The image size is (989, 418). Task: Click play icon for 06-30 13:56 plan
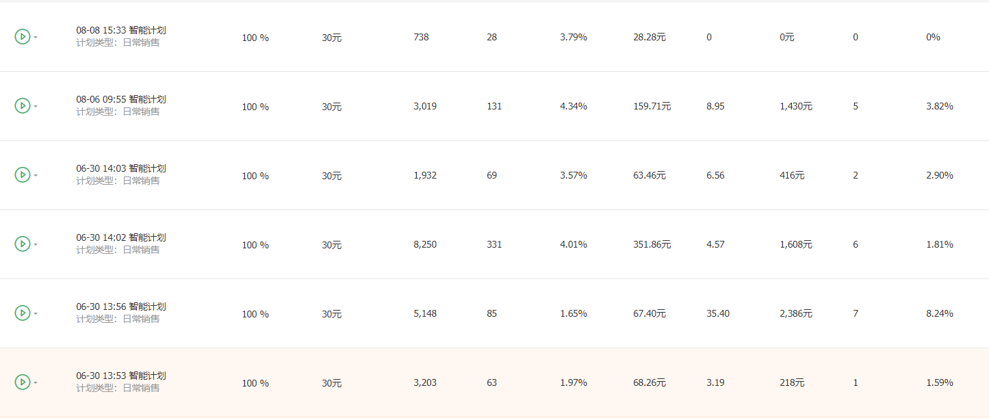23,313
